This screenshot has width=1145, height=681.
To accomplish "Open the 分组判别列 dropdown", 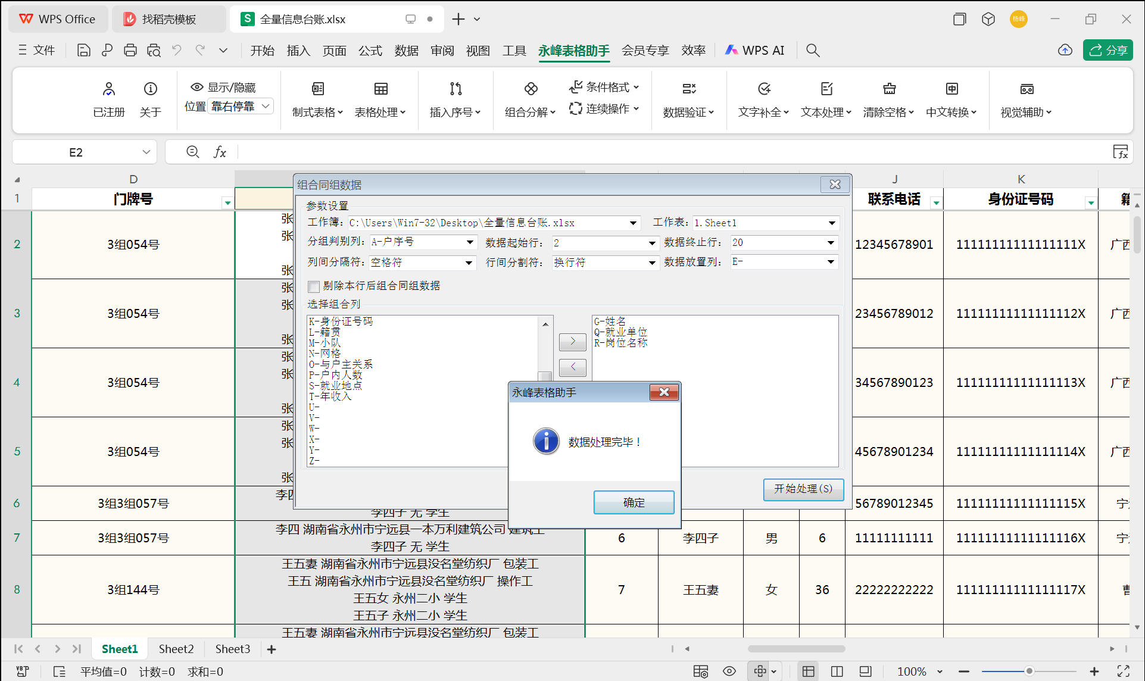I will (x=470, y=242).
